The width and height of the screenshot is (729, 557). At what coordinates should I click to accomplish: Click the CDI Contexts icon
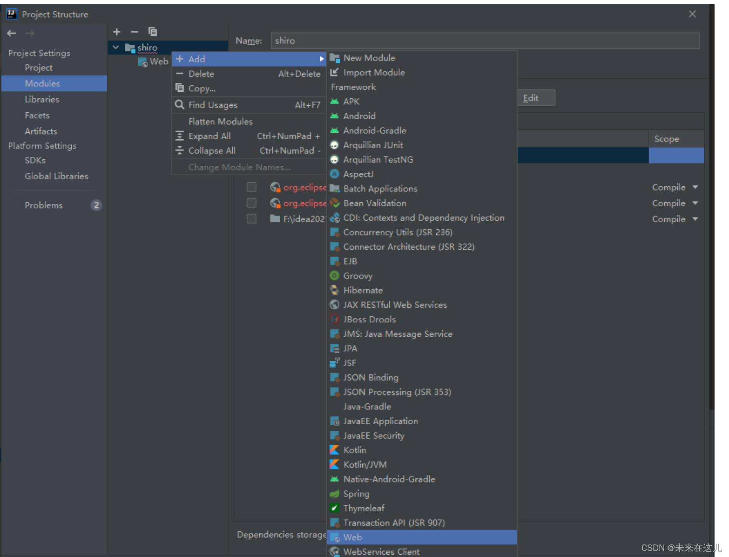334,217
